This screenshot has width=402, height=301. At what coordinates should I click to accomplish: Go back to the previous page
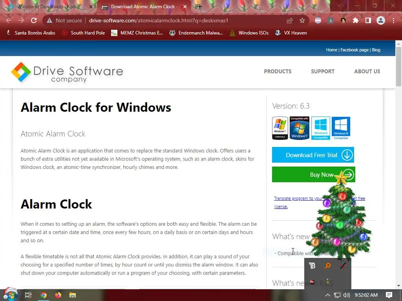[x=9, y=20]
